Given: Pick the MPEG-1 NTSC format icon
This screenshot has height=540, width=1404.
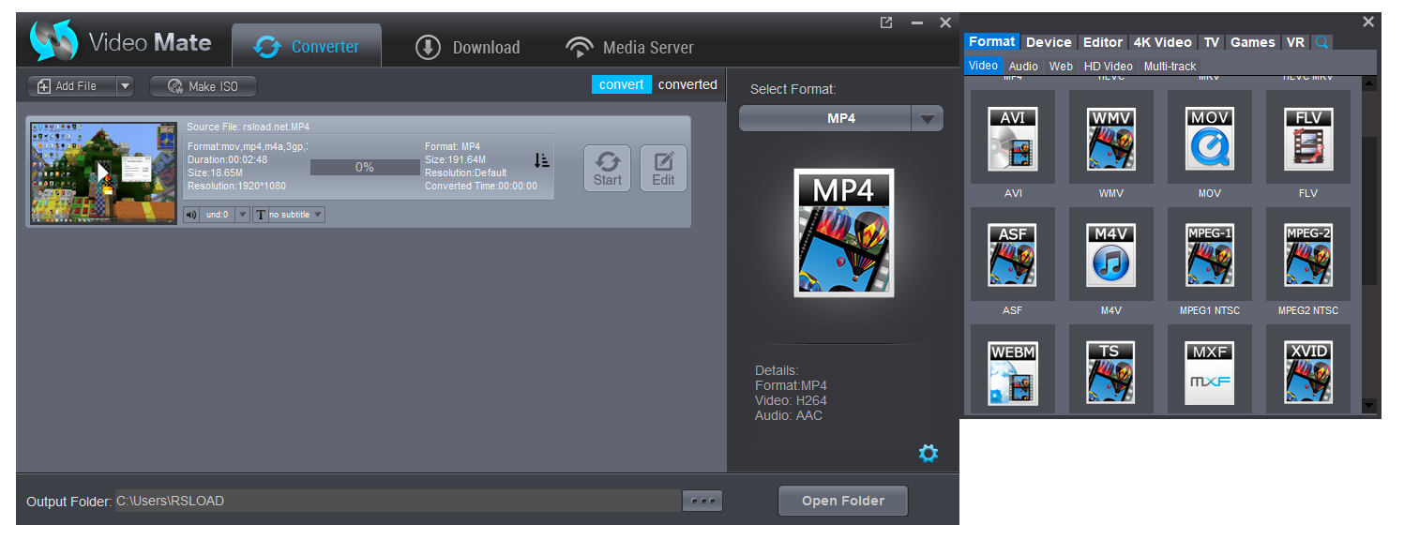Looking at the screenshot, I should 1210,256.
